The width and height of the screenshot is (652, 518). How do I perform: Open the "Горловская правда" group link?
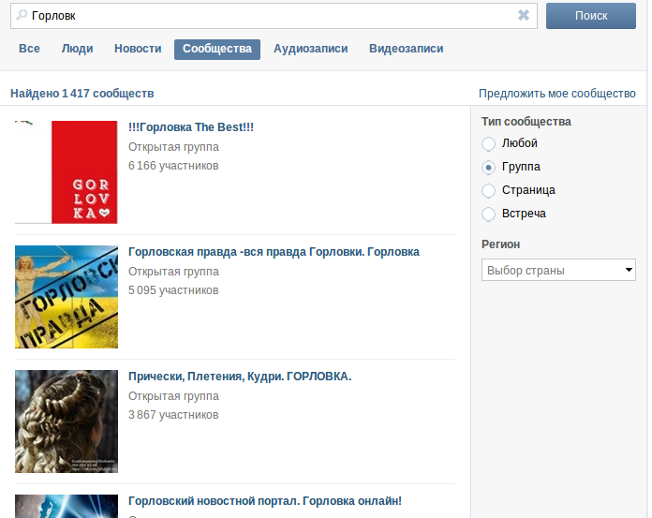pyautogui.click(x=274, y=252)
